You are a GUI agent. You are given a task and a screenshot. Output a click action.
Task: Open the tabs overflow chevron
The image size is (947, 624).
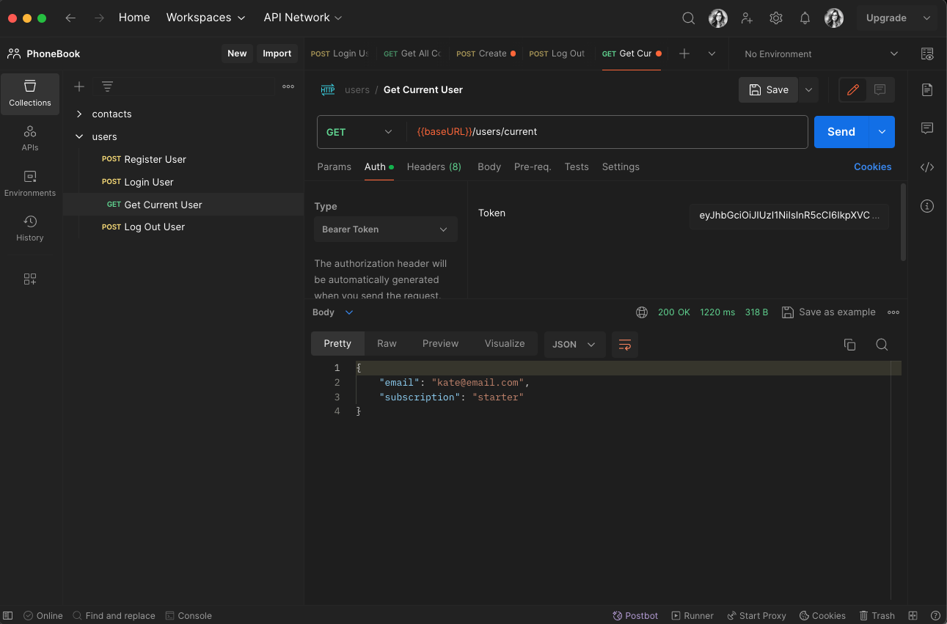tap(712, 54)
